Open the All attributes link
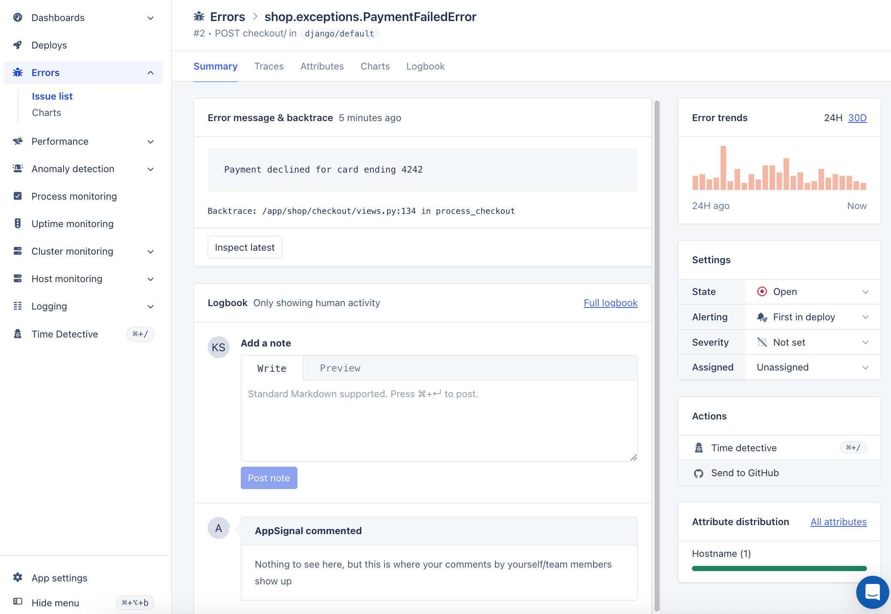Screen dimensions: 891x614 pos(838,522)
